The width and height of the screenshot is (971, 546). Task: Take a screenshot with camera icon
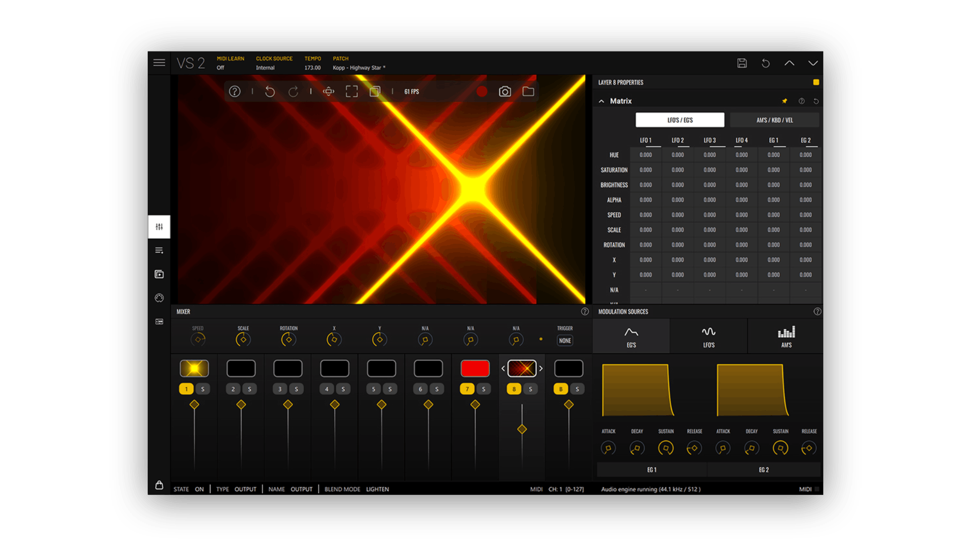pos(505,92)
